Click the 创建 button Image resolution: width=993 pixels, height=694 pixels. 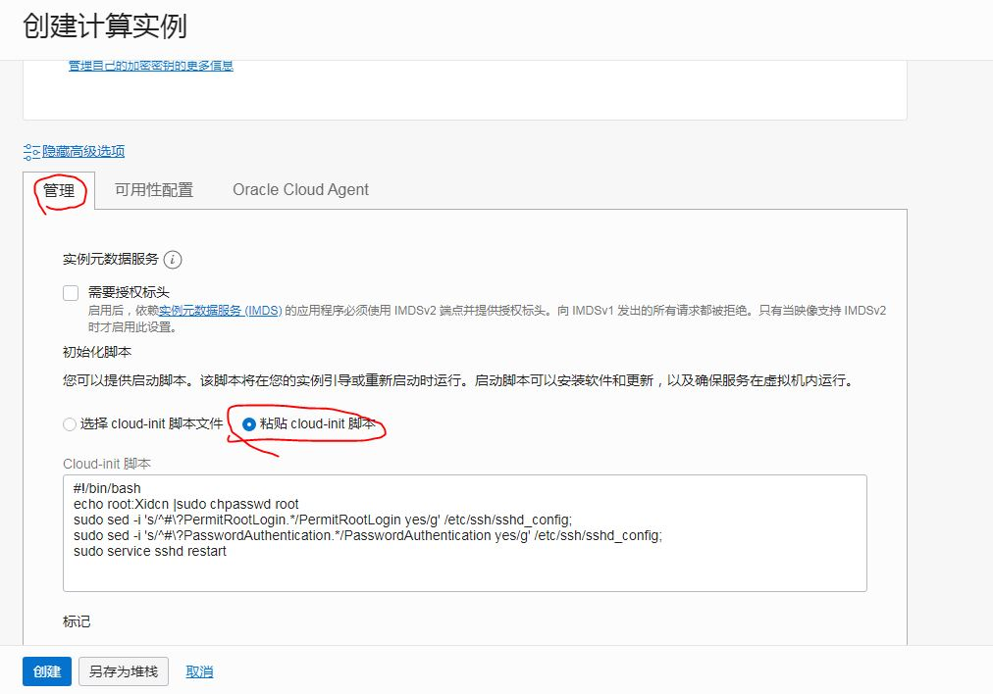pos(45,671)
